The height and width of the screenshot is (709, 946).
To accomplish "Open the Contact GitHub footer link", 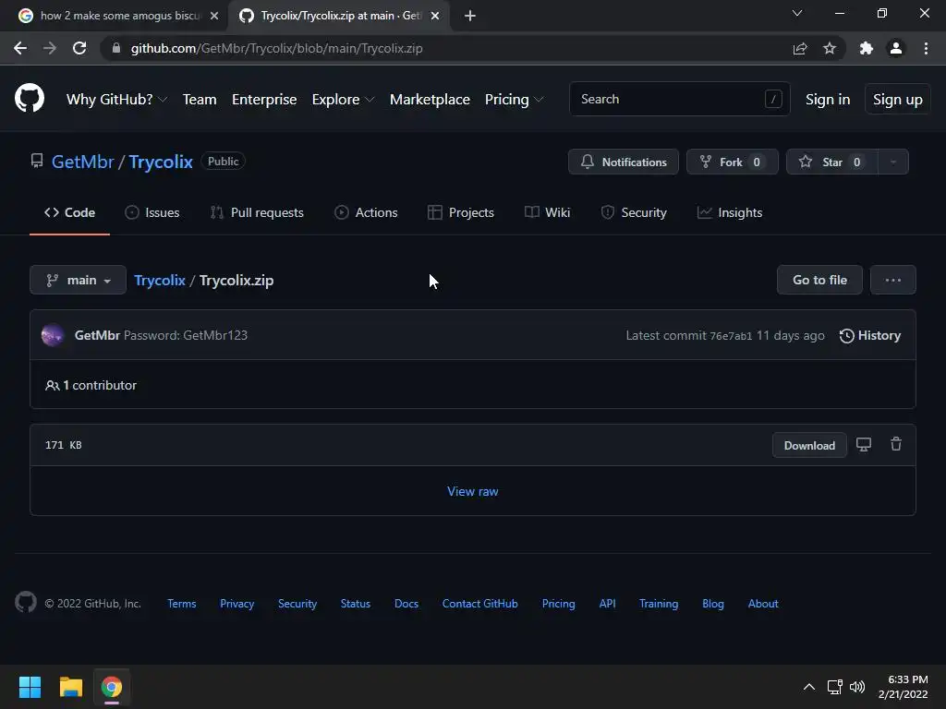I will [x=479, y=604].
